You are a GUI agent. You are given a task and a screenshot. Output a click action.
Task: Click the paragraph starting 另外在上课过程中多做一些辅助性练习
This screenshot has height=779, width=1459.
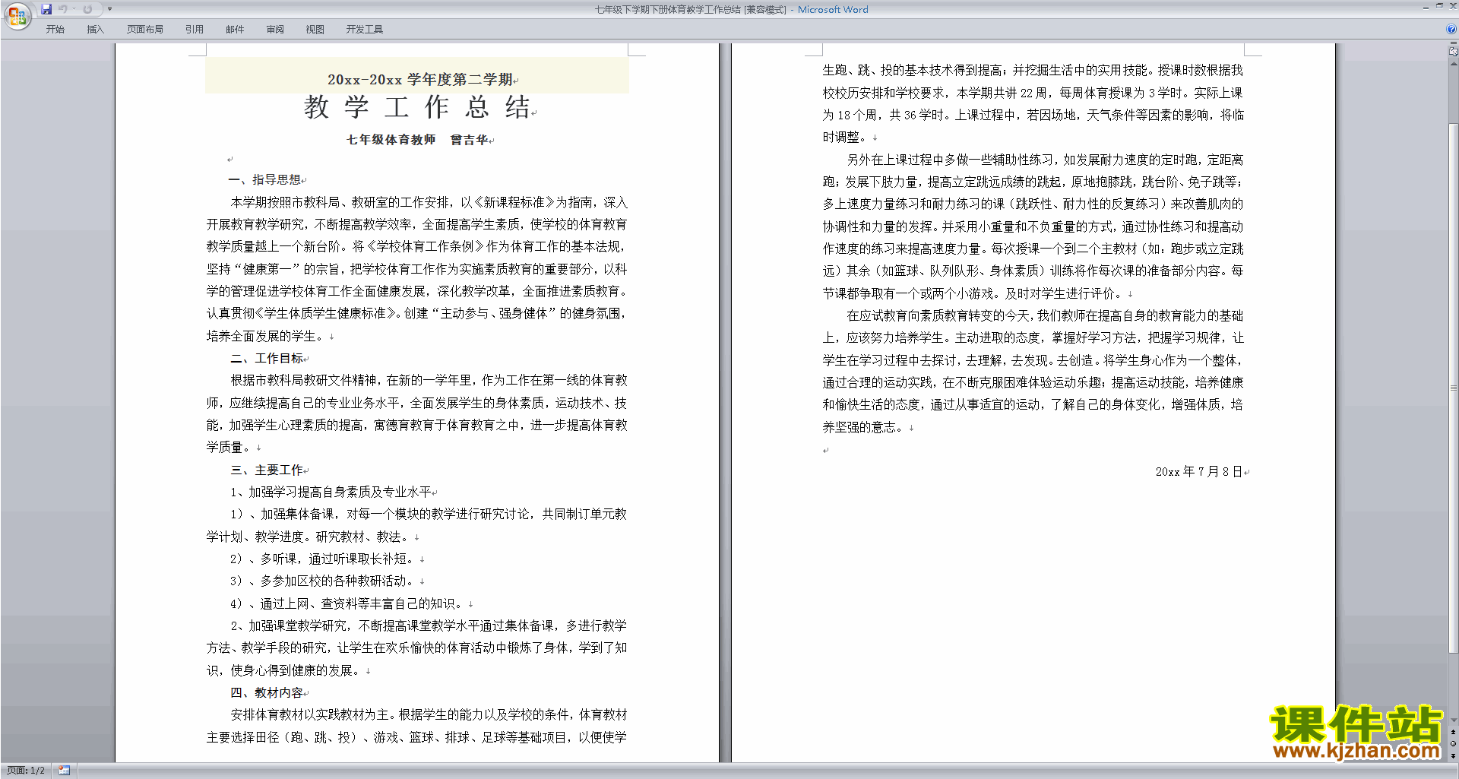1033,226
